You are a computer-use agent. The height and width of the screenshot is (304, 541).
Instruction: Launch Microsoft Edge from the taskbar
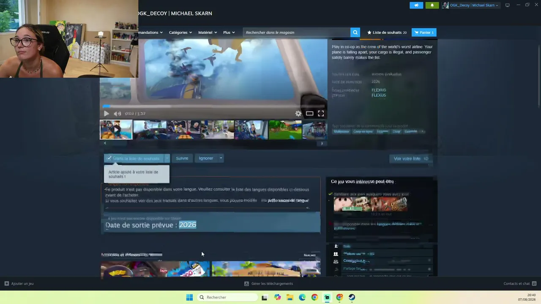pos(302,297)
